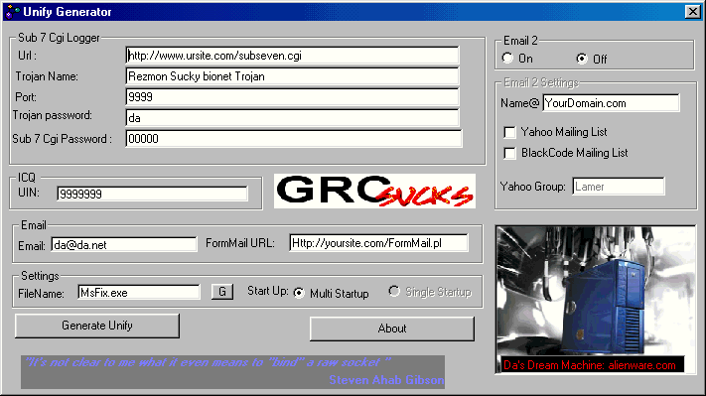Select the Email 2 Off option
The height and width of the screenshot is (396, 706).
[x=582, y=59]
